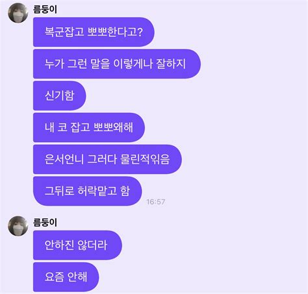
Task: Tap the '신기함' message bubble
Action: (x=60, y=95)
